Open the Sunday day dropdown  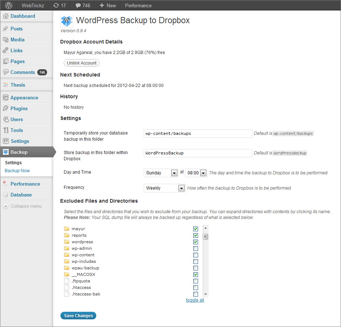pos(161,173)
